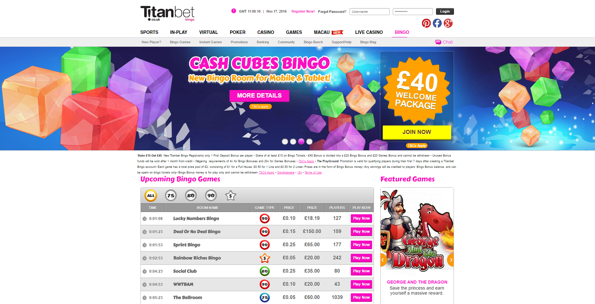Filter games by 75-ball bingo

click(x=171, y=195)
